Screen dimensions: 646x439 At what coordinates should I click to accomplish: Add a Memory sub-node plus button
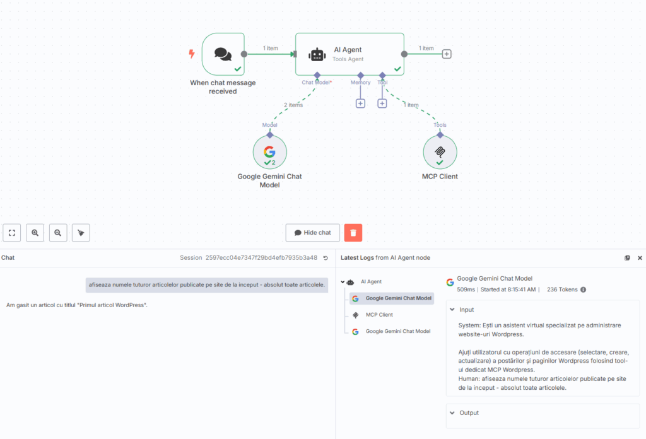tap(360, 103)
